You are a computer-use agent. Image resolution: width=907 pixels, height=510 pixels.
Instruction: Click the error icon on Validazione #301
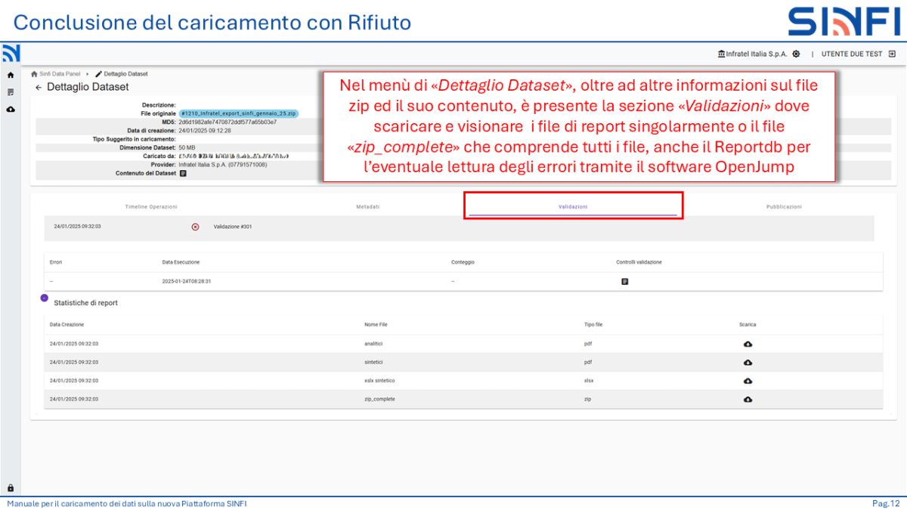pyautogui.click(x=196, y=227)
